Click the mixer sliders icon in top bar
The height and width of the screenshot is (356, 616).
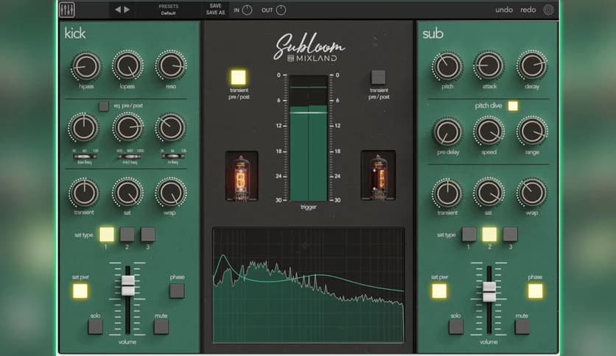click(67, 10)
